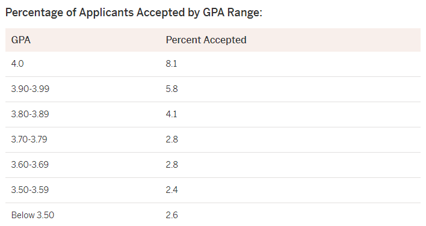Click the 8.1 percent accepted value
Screen dimensions: 426x226
tap(171, 64)
